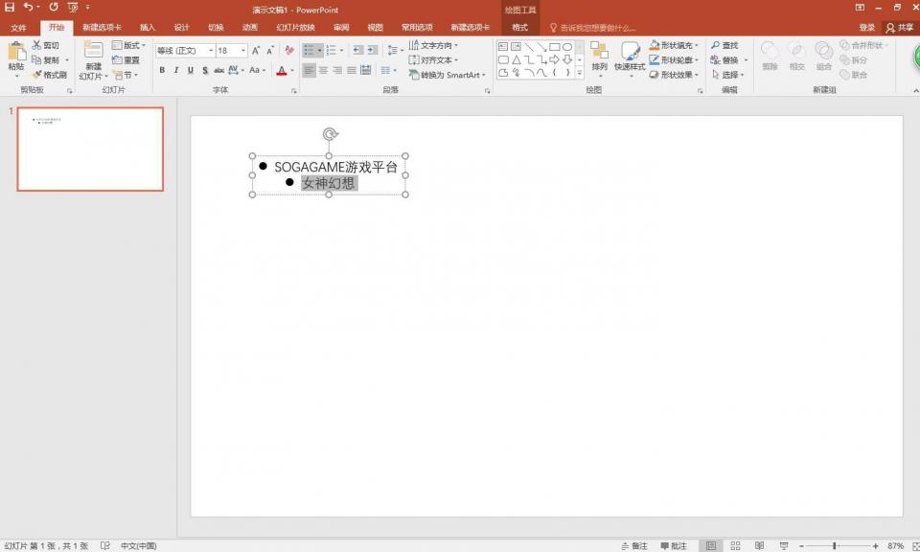This screenshot has width=920, height=552.
Task: Click the Cut (剪切) scissors icon
Action: (x=36, y=45)
